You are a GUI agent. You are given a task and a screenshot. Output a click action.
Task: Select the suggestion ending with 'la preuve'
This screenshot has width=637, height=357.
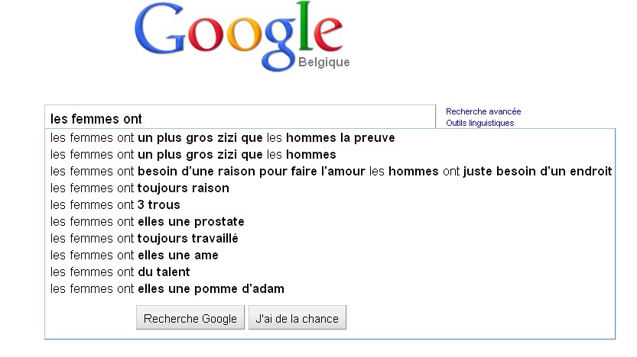[223, 138]
